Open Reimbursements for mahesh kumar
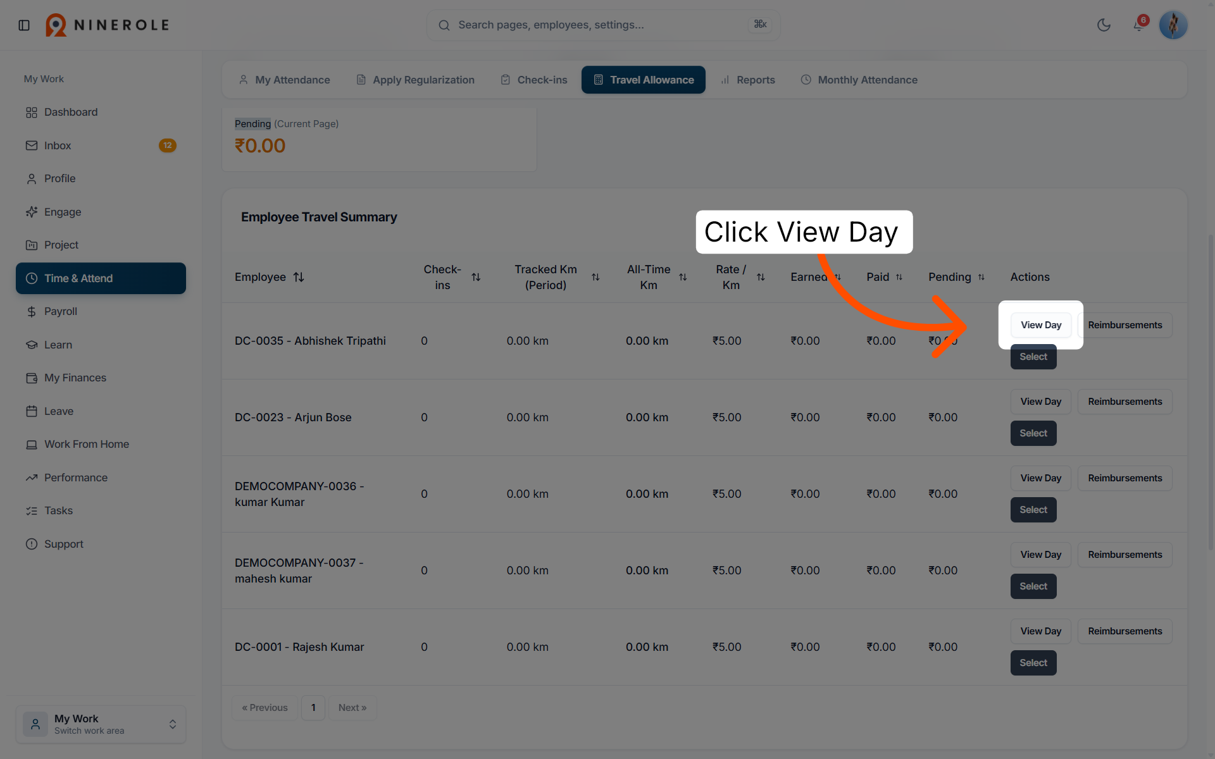This screenshot has width=1215, height=759. 1125,555
